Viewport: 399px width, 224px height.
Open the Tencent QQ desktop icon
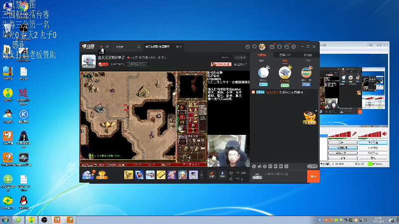coord(23,202)
